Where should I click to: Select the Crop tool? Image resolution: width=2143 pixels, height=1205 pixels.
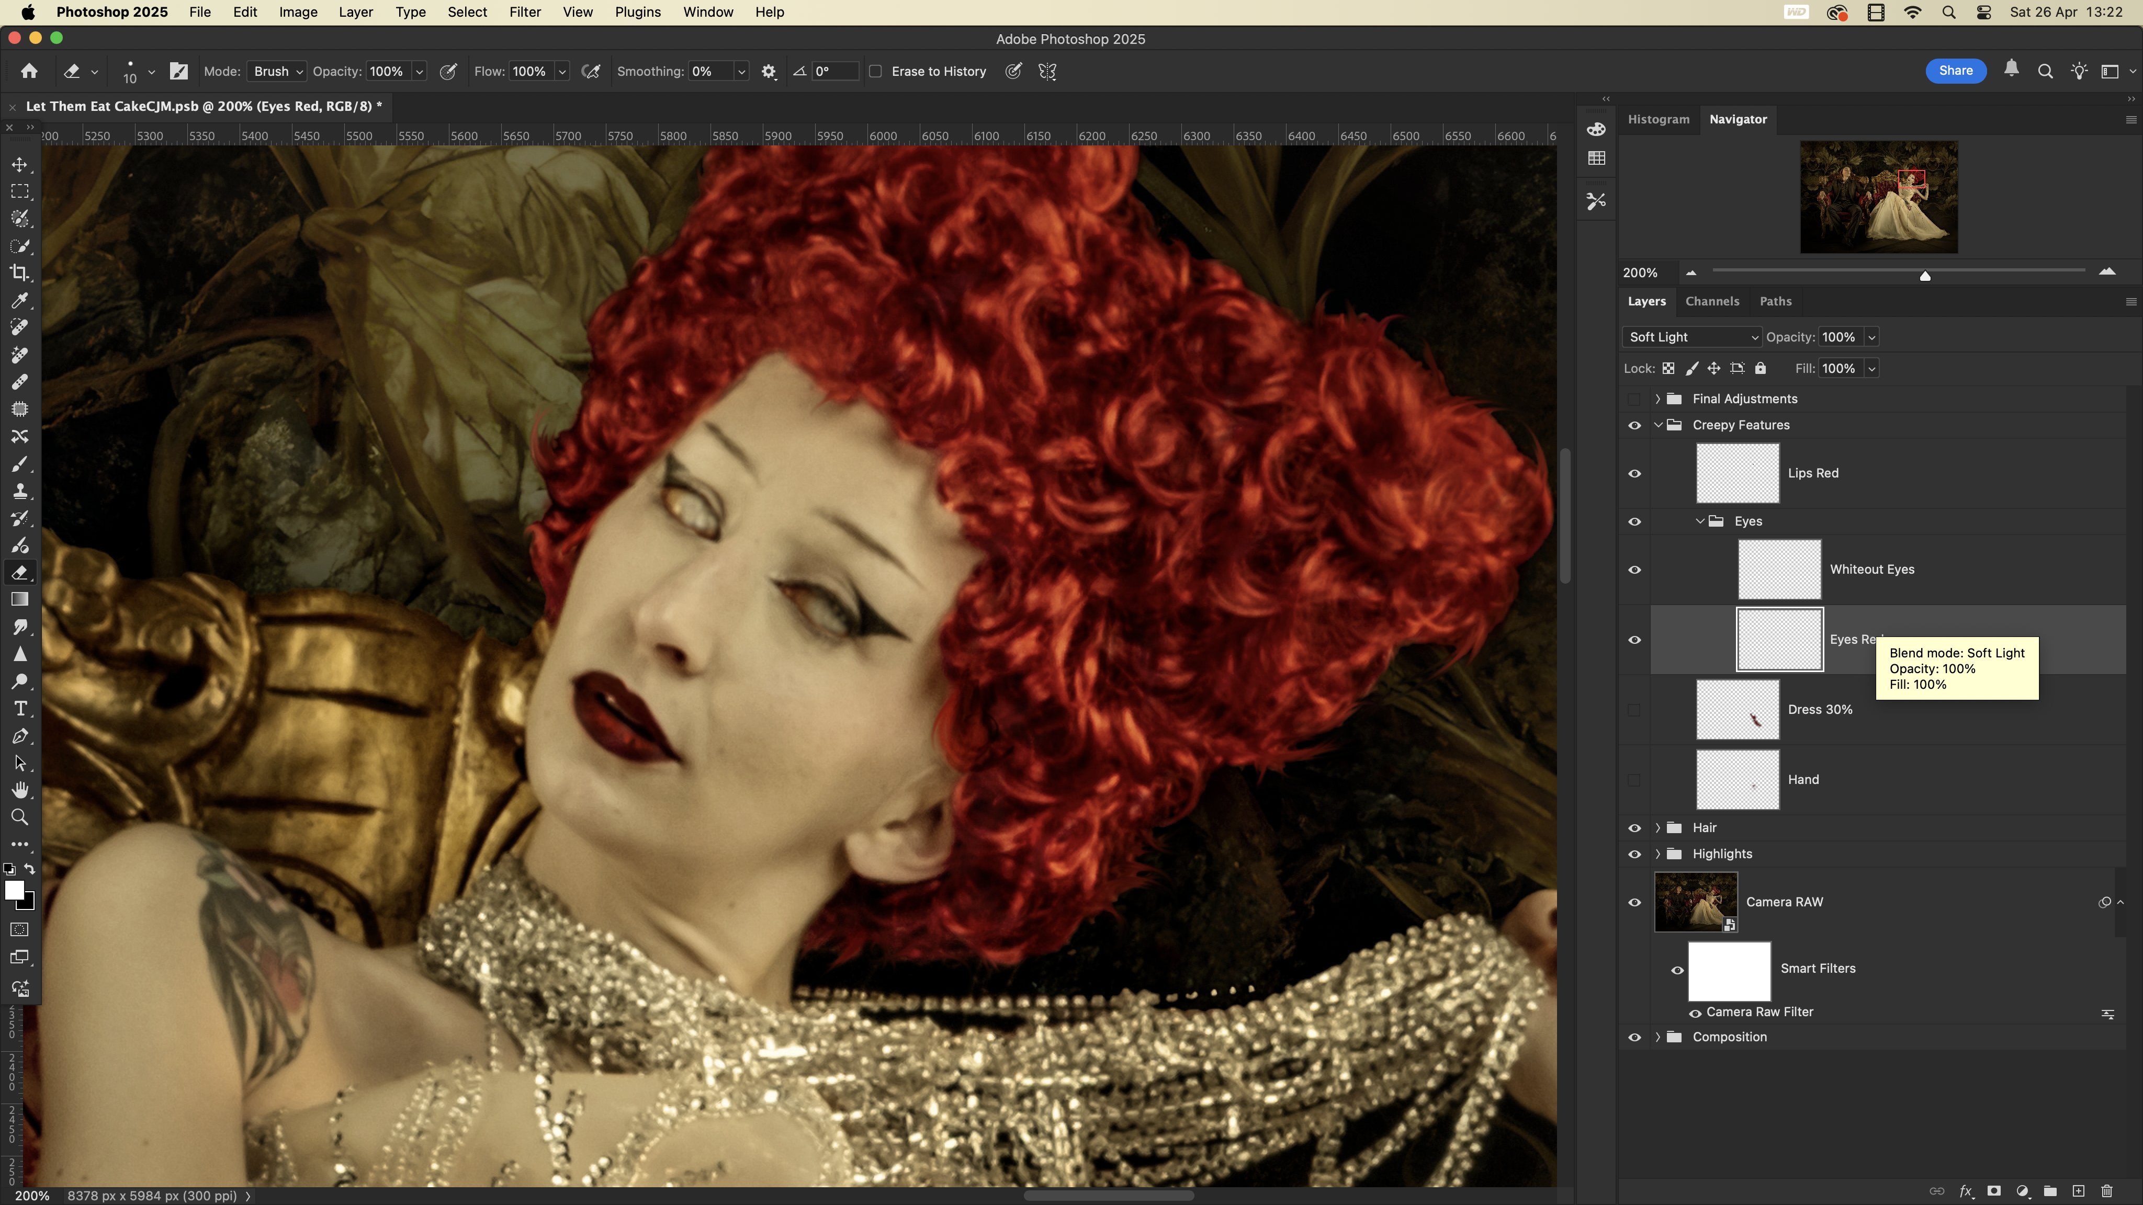[x=20, y=273]
